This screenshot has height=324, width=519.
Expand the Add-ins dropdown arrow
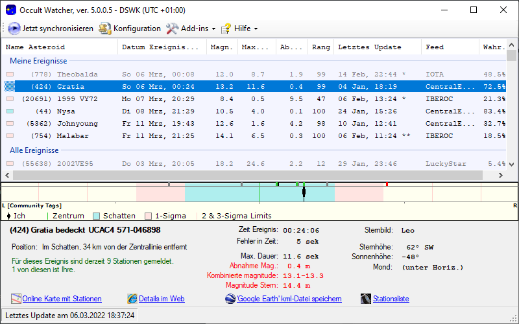[x=213, y=29]
